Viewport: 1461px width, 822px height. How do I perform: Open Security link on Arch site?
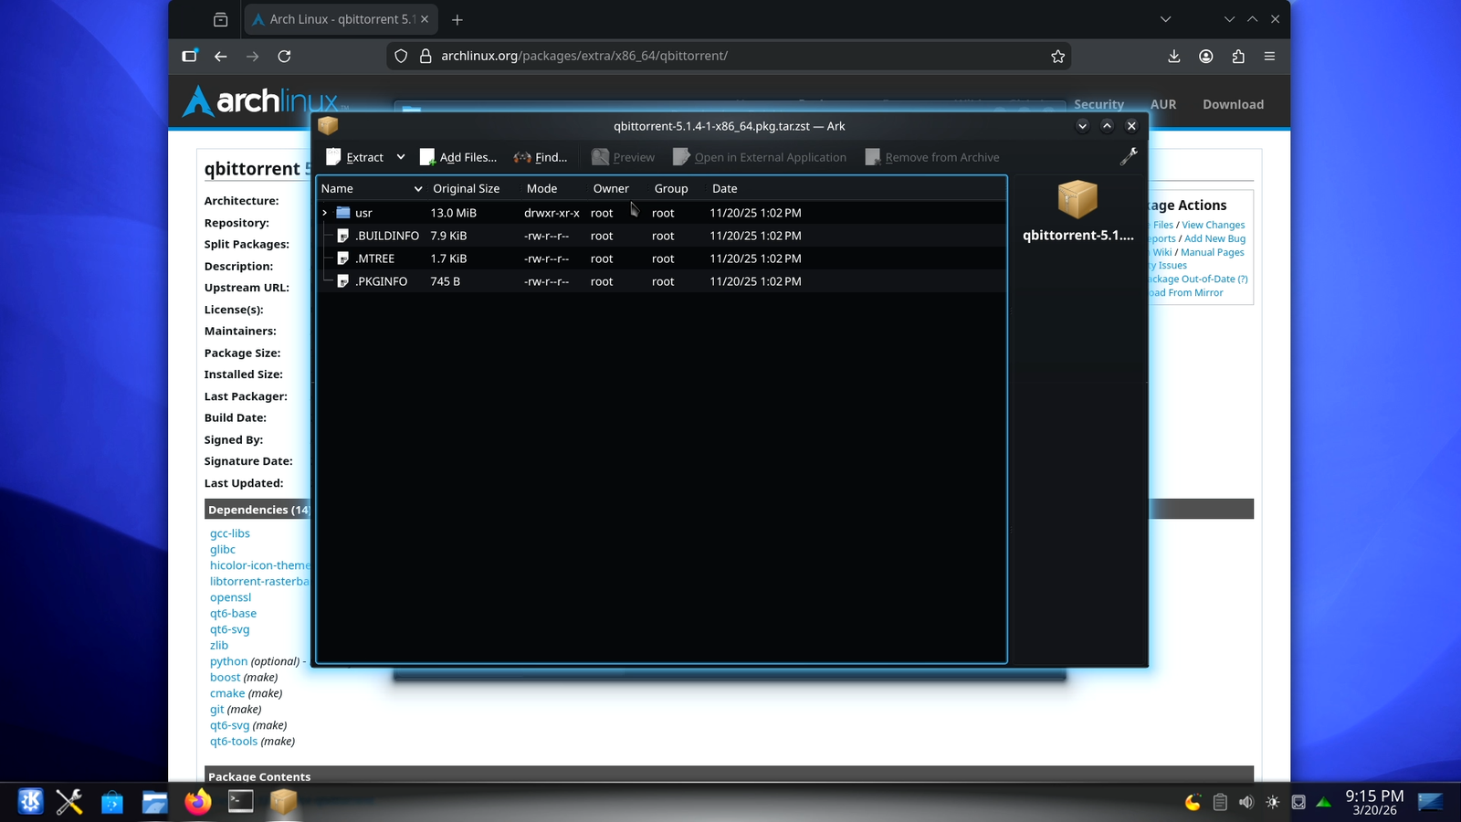[x=1098, y=104]
